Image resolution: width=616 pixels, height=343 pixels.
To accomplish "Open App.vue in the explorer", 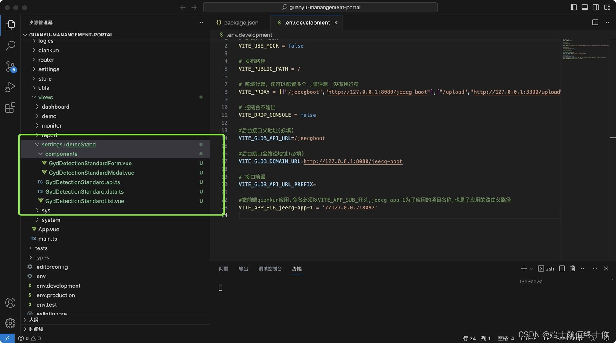I will pyautogui.click(x=115, y=229).
